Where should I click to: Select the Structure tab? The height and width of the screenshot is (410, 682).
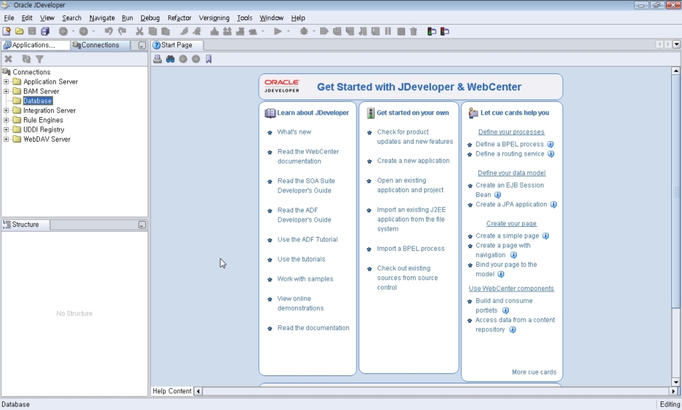coord(26,224)
